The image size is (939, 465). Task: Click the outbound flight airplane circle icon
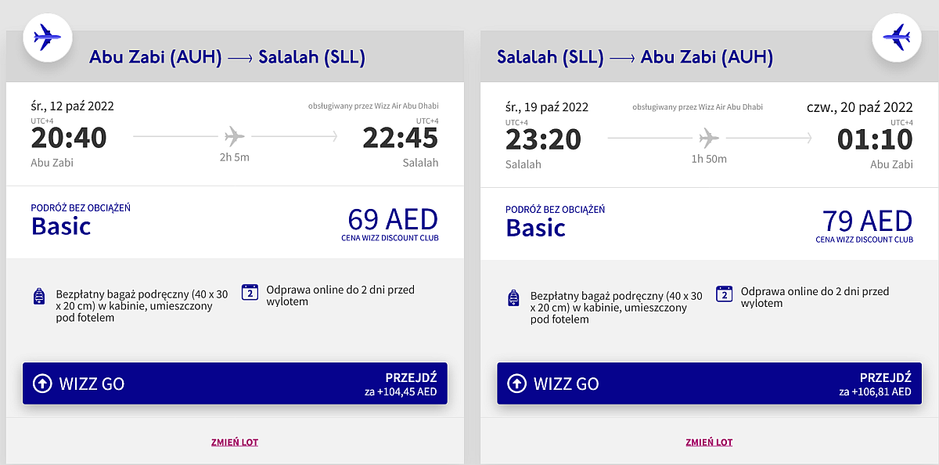48,37
